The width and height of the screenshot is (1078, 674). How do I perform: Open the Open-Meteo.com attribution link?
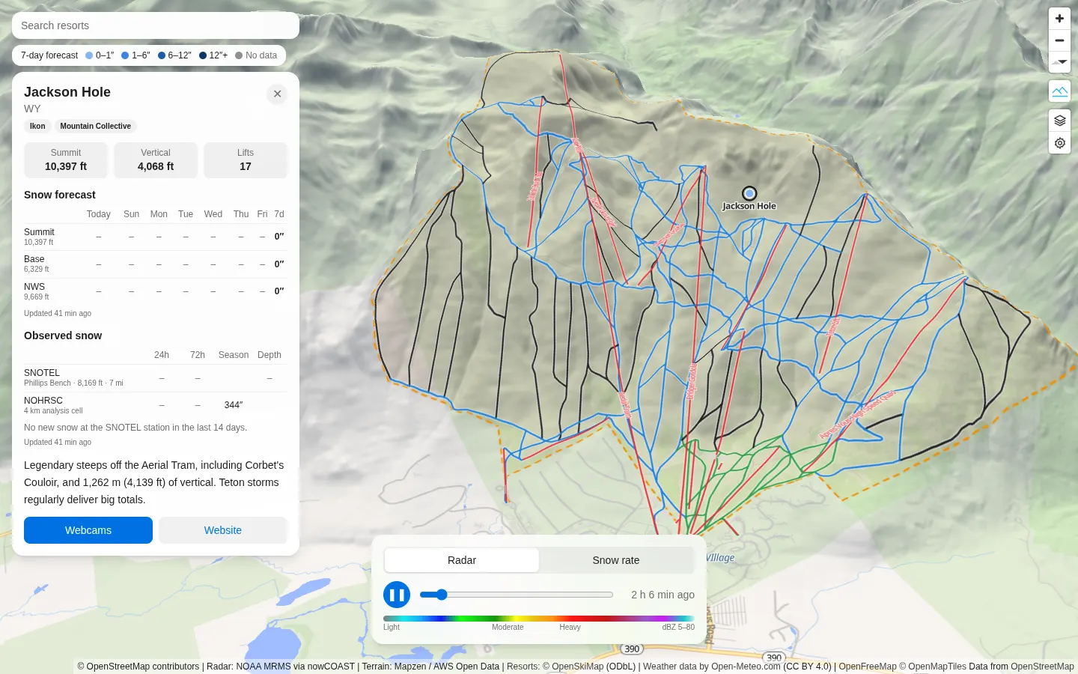click(x=746, y=667)
